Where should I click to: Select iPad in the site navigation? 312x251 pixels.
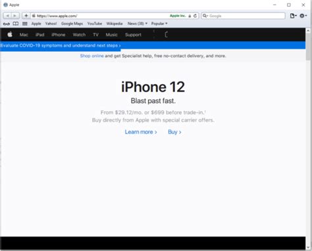coord(39,35)
